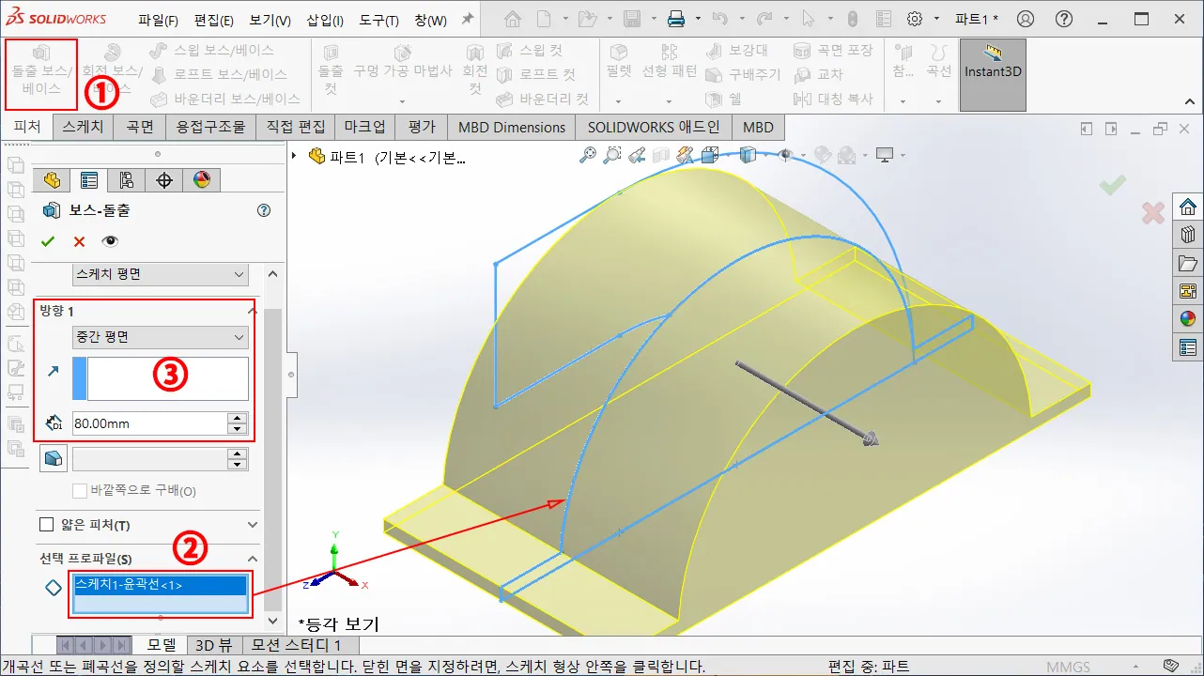Screen dimensions: 1204x676
Task: Toggle the 얇은 피처(T) checkbox
Action: [46, 525]
